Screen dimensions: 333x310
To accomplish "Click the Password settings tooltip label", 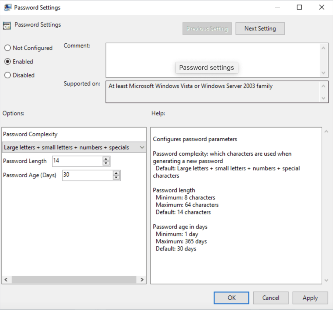I will [x=206, y=68].
